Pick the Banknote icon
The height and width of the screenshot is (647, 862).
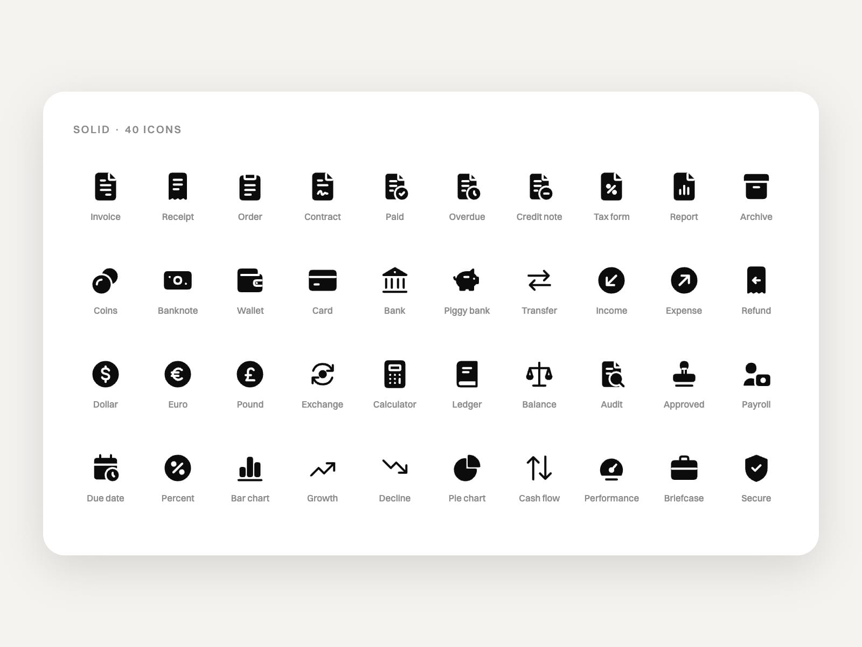point(178,280)
